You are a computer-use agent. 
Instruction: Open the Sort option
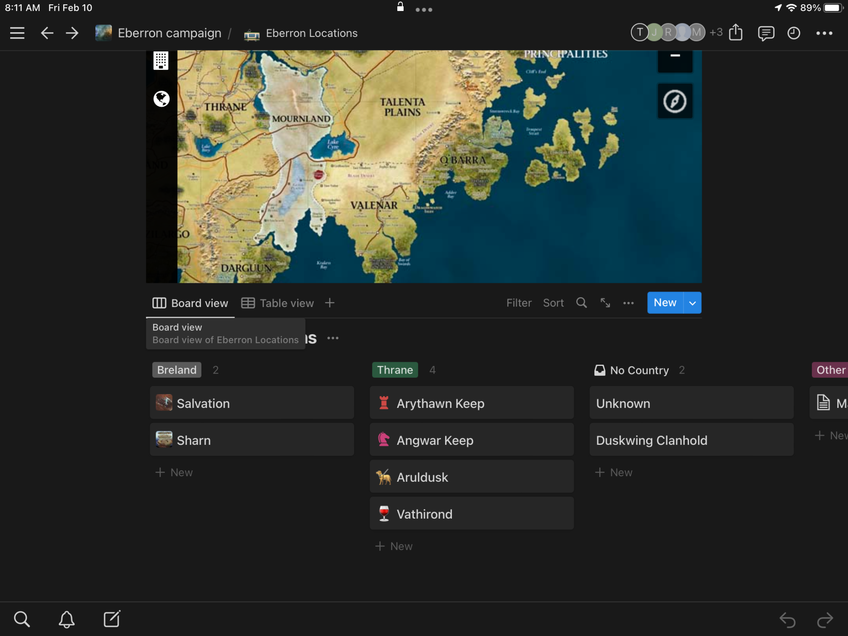[553, 303]
